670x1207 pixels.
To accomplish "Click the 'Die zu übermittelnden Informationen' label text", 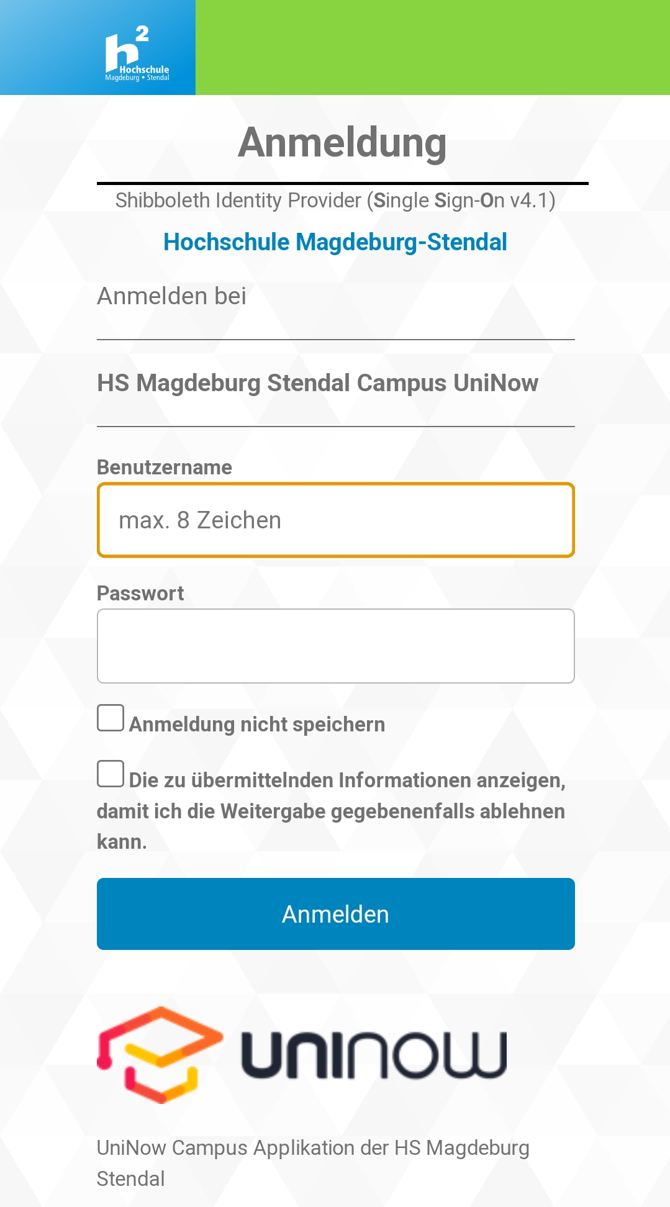I will pyautogui.click(x=346, y=780).
